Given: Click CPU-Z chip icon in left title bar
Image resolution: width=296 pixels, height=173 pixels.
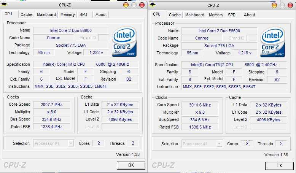Looking at the screenshot, I should click(x=5, y=5).
